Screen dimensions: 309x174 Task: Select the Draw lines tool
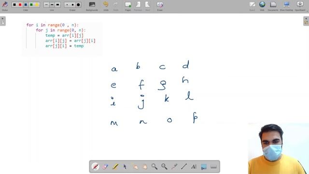(184, 167)
